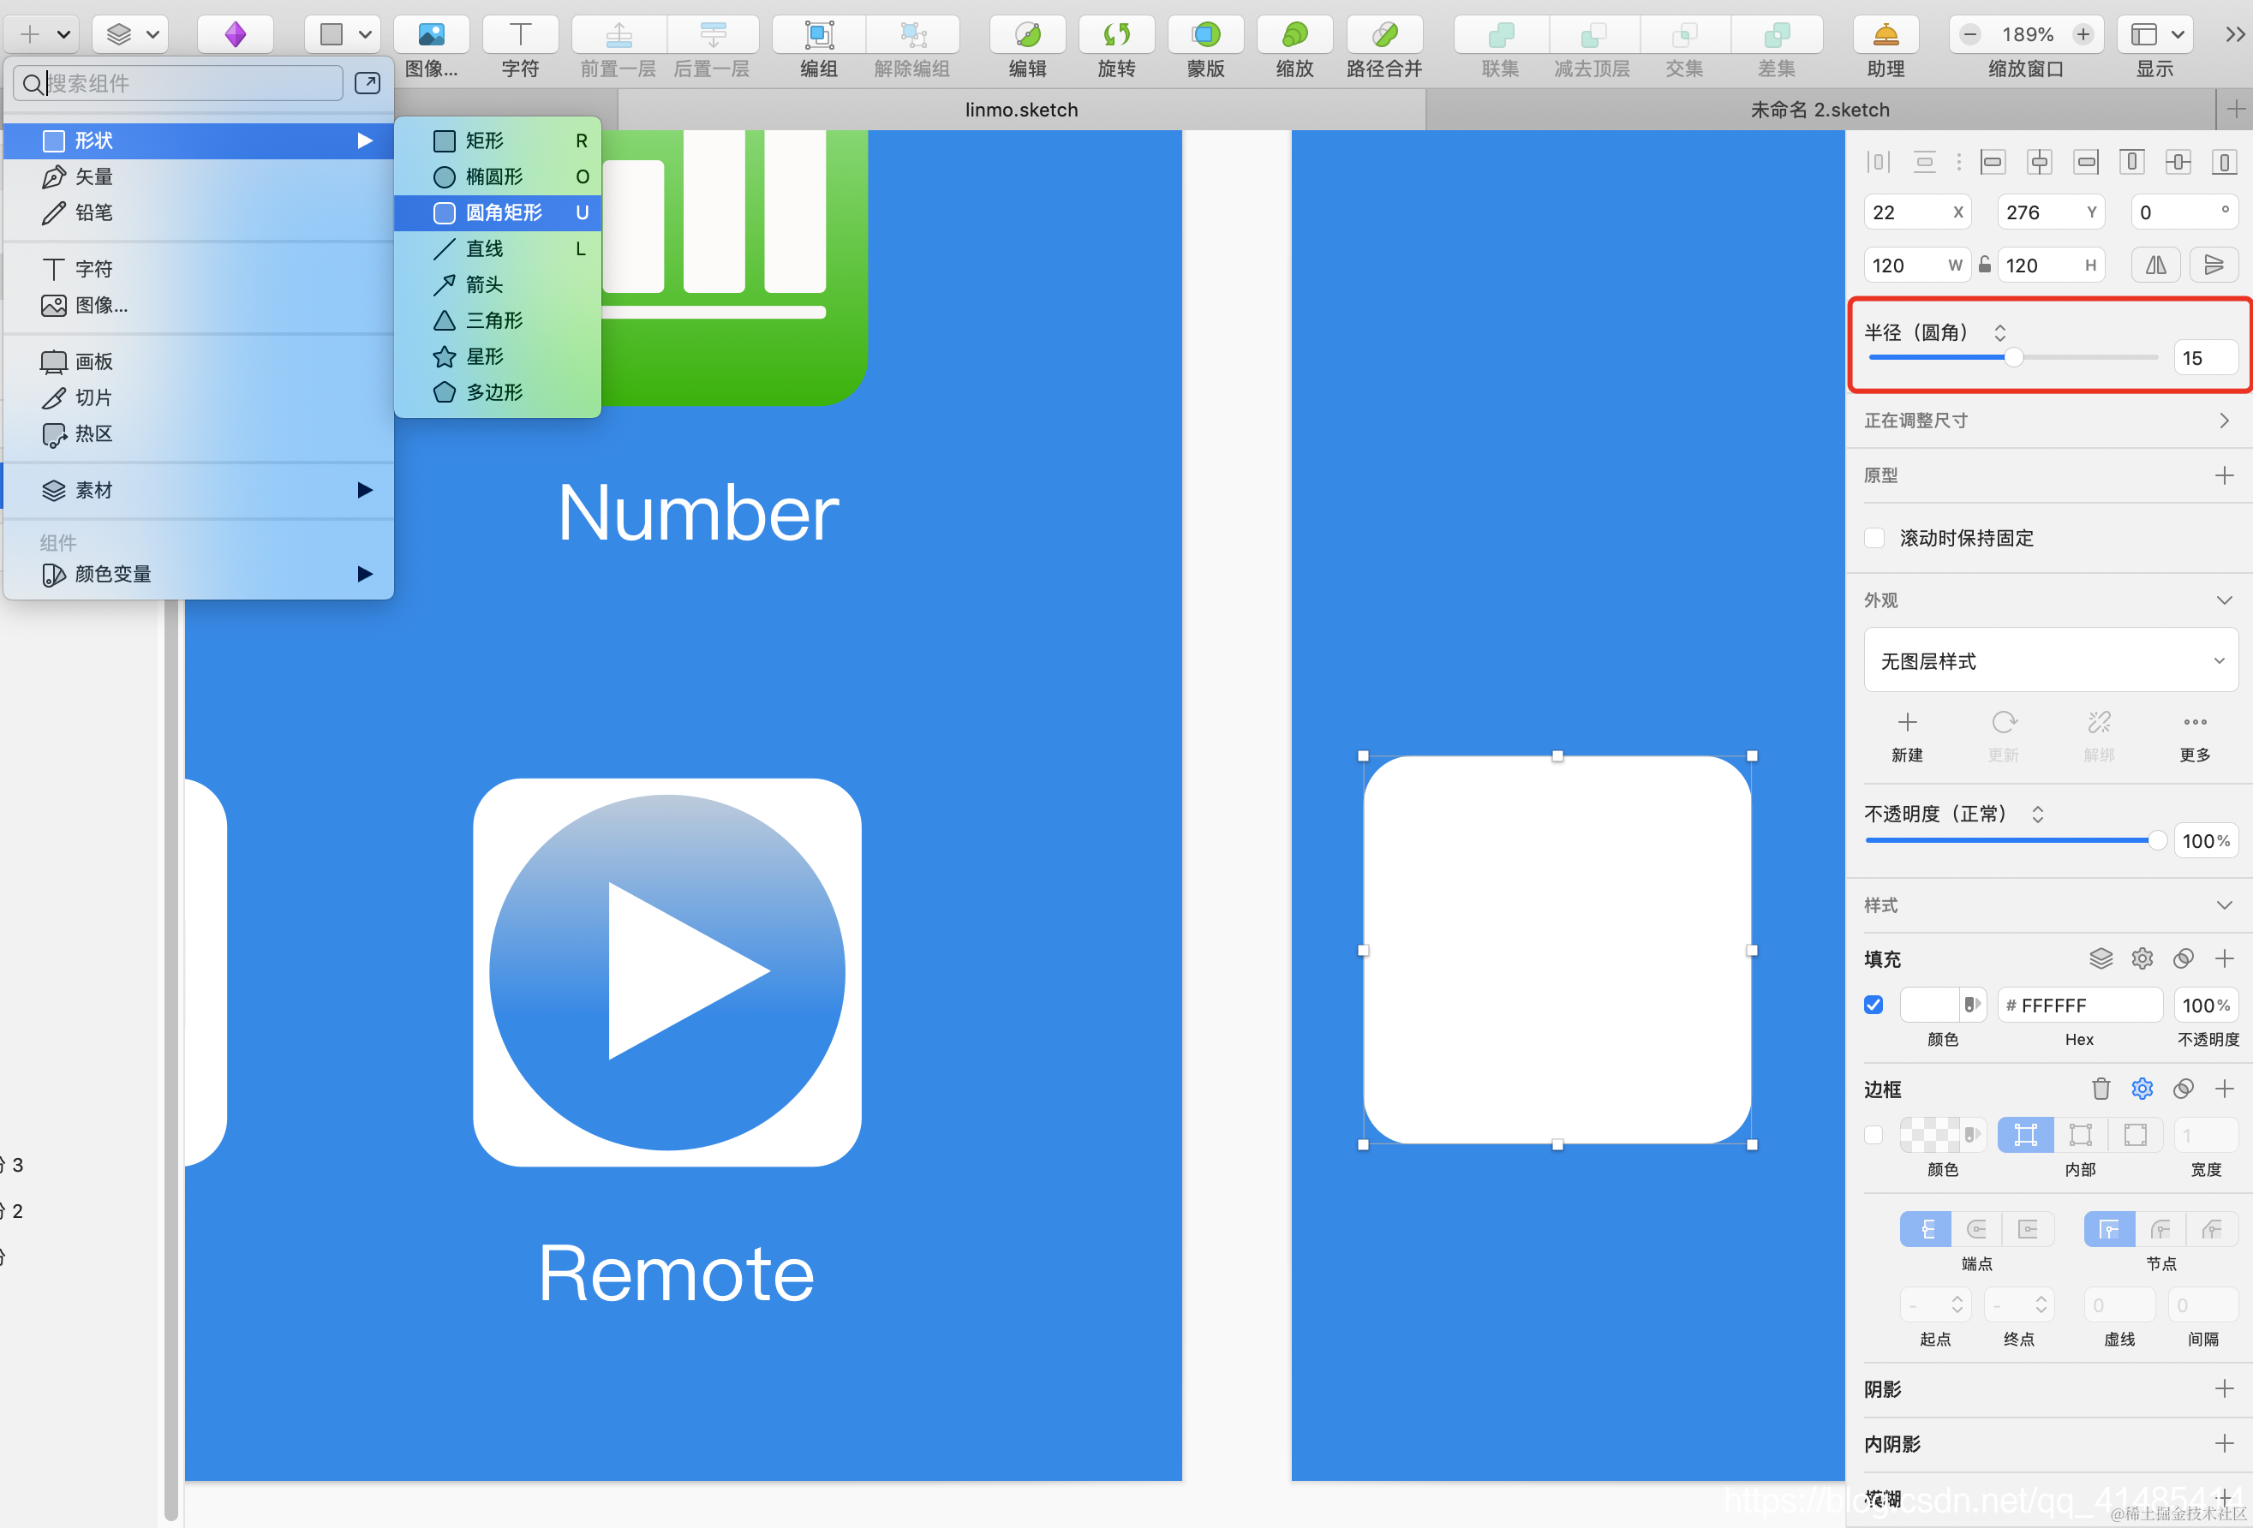Click the purple diamond symbol icon
This screenshot has width=2253, height=1528.
236,36
